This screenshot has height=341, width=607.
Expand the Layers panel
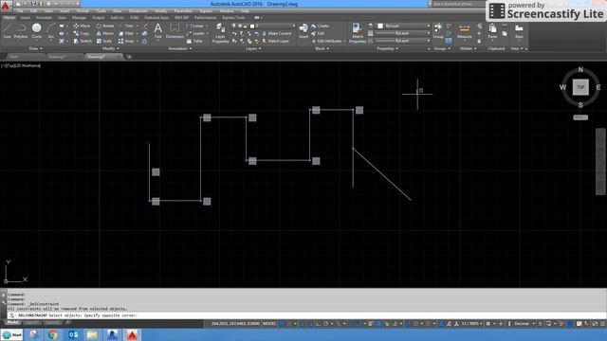click(253, 48)
